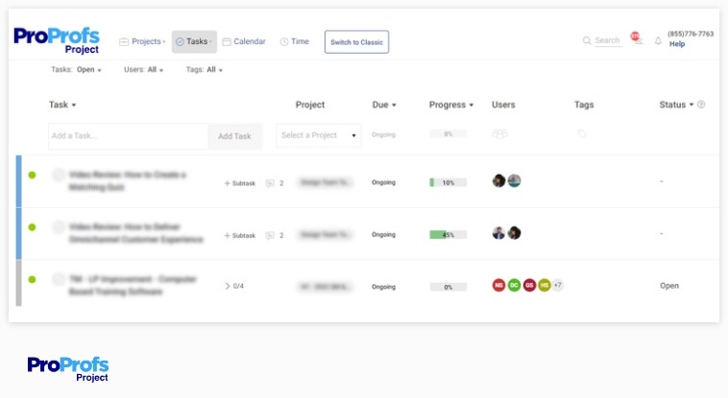
Task: Click the ProProfs Project logo in header
Action: 57,41
